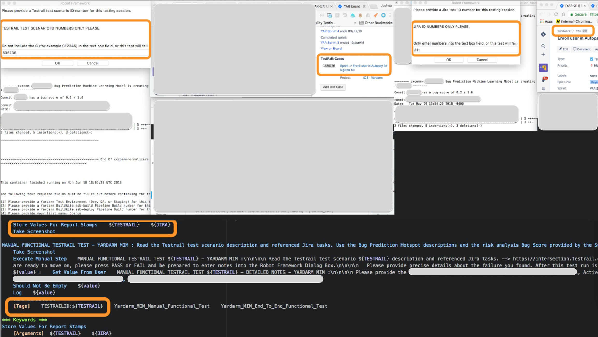
Task: Go back in YAR-211 browser window
Action: click(x=542, y=14)
